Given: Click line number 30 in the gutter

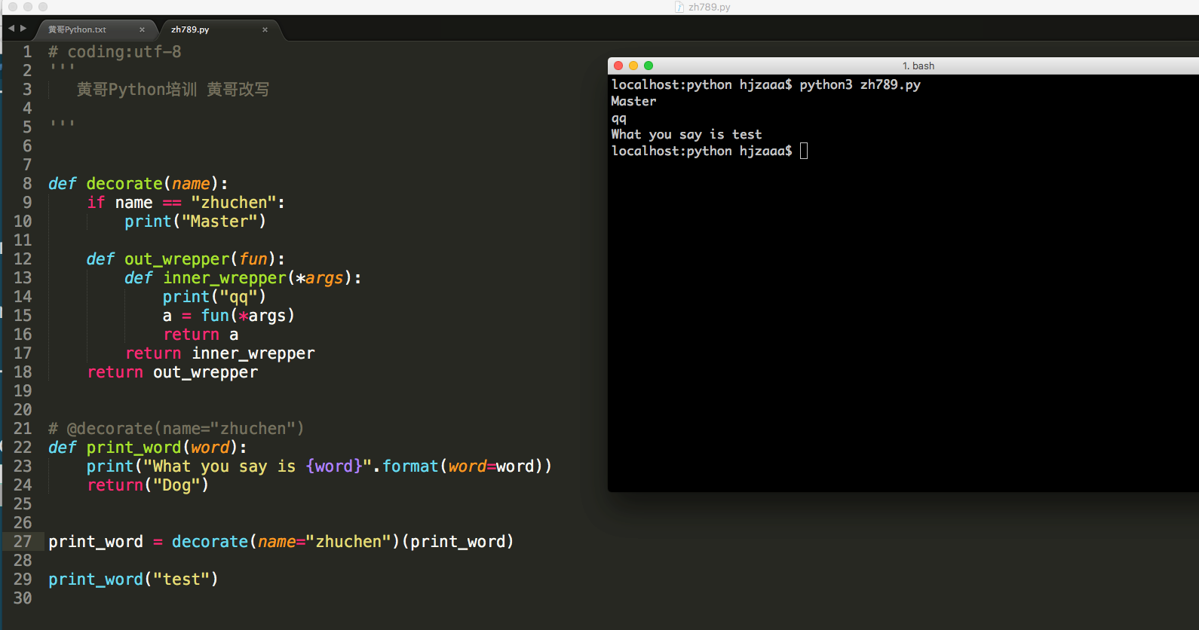Looking at the screenshot, I should point(23,598).
